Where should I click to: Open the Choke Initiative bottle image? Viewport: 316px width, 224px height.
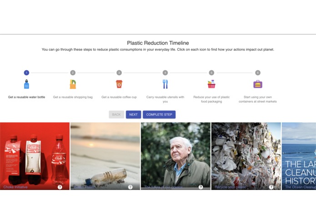(35, 156)
